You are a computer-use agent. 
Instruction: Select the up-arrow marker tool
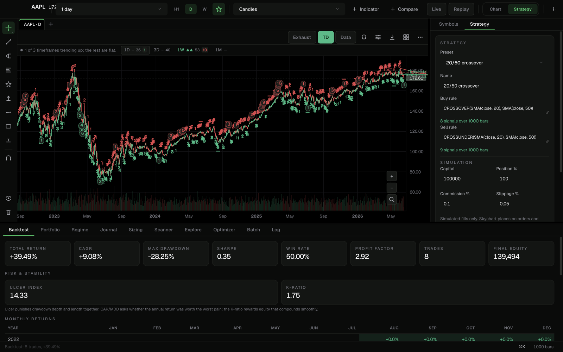tap(8, 98)
